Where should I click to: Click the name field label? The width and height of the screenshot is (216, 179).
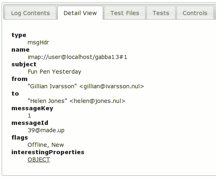point(21,50)
